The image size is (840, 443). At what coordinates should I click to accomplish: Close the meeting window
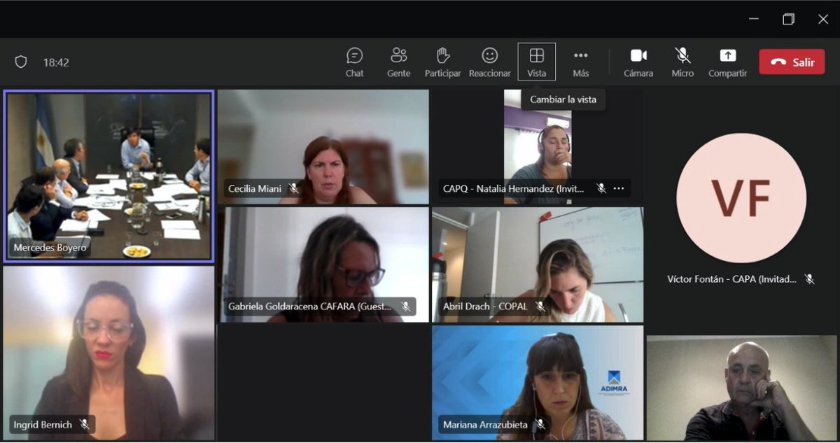(823, 19)
